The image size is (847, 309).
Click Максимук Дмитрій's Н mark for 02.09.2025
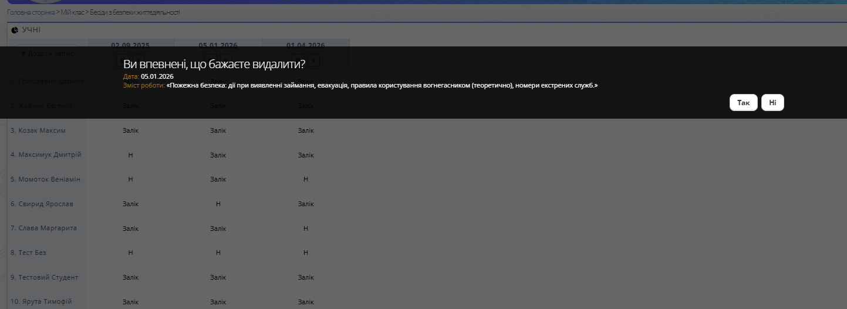[130, 155]
